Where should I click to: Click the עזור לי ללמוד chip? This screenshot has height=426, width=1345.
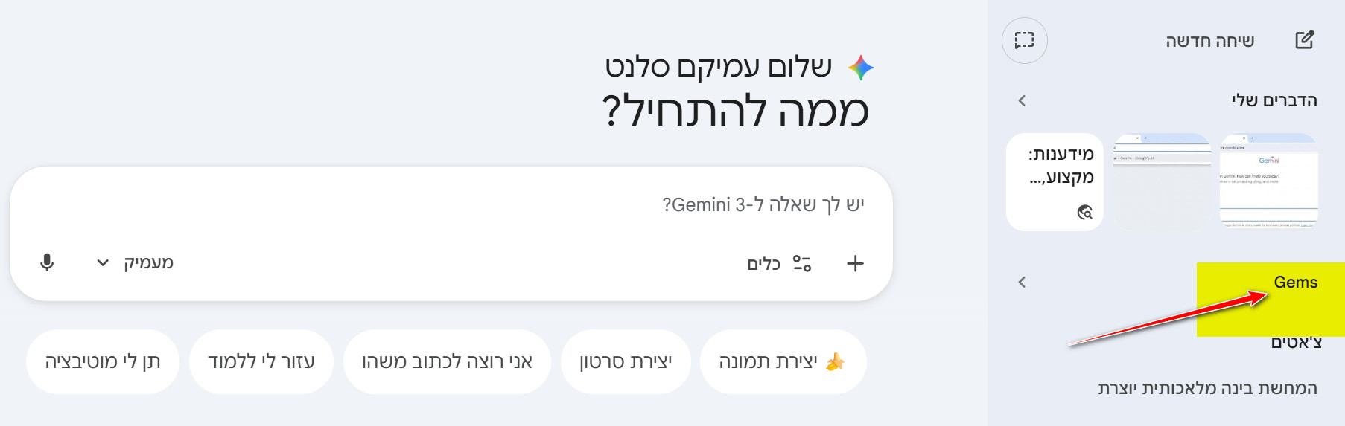pyautogui.click(x=261, y=362)
